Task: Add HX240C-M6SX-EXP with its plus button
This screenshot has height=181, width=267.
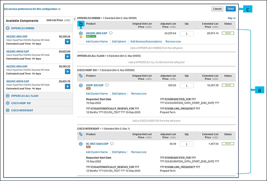Action: (67, 57)
